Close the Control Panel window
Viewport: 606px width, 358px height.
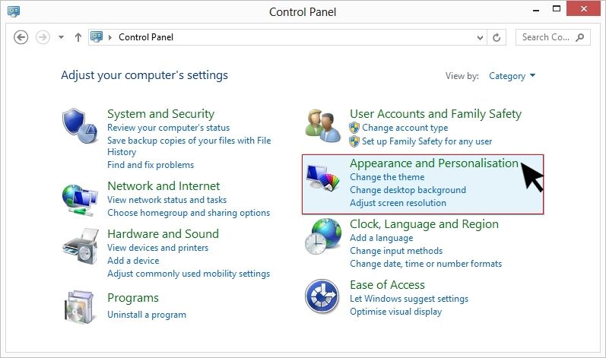tap(584, 8)
